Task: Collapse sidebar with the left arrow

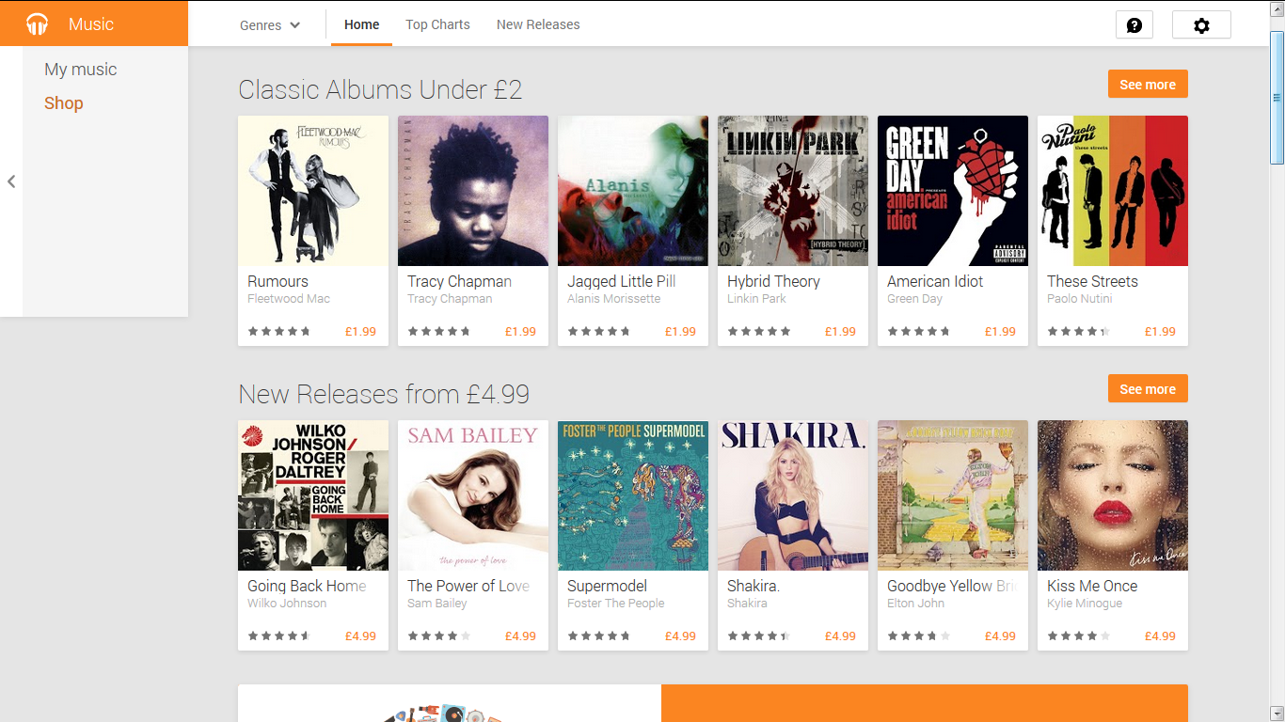Action: [11, 181]
